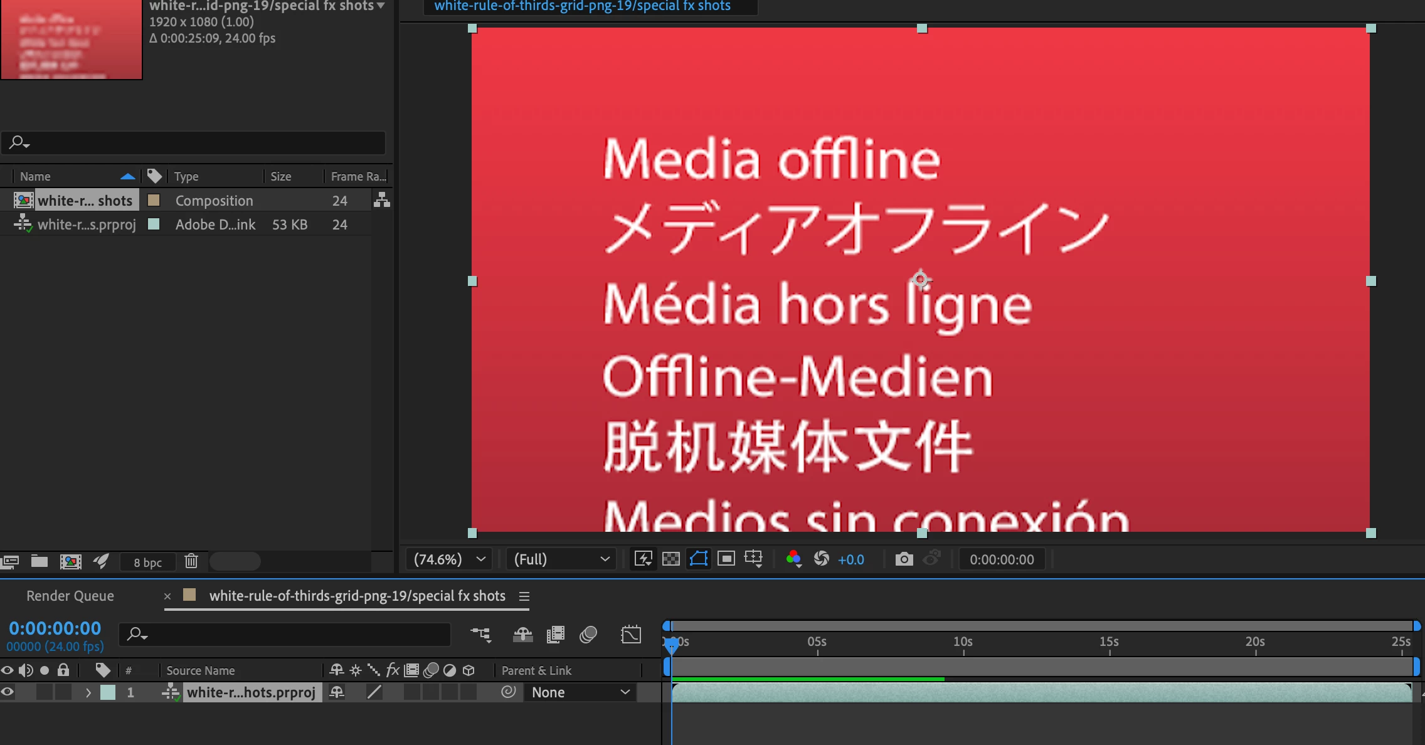This screenshot has width=1425, height=745.
Task: Hide layer 1 with the eye toggle
Action: [8, 692]
